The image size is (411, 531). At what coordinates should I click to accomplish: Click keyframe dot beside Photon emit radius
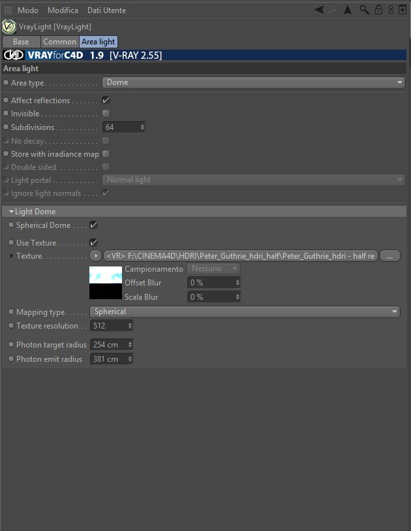11,359
